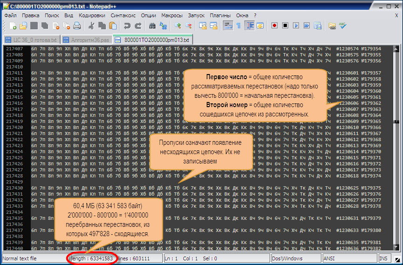Run macro multiple times icon
Screen dimensions: 403x265
[306, 26]
